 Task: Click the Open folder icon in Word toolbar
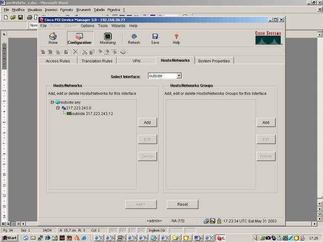click(13, 17)
